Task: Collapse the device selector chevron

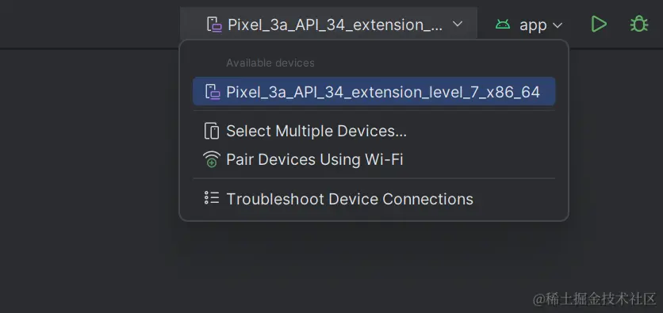Action: [458, 24]
